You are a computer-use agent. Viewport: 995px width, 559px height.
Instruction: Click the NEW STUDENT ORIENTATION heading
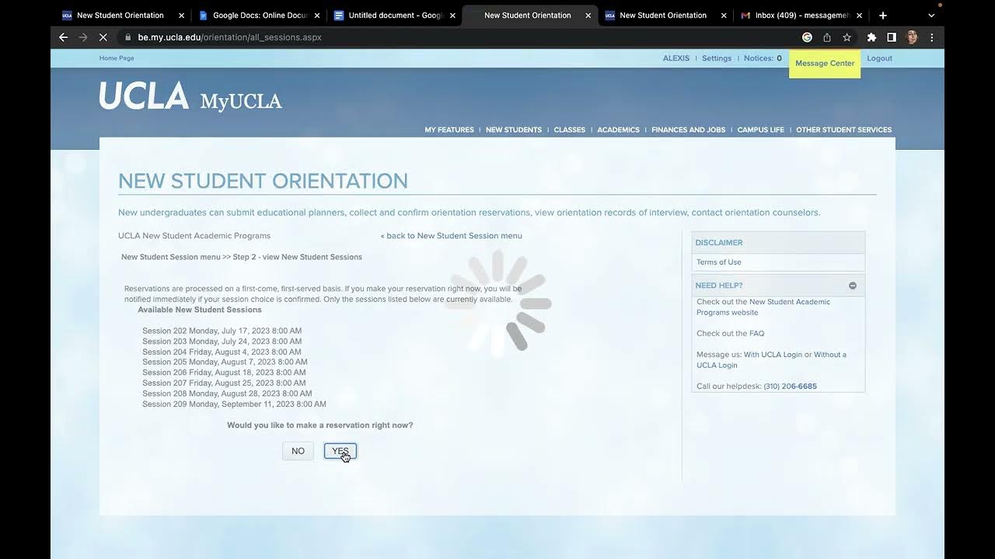(263, 181)
